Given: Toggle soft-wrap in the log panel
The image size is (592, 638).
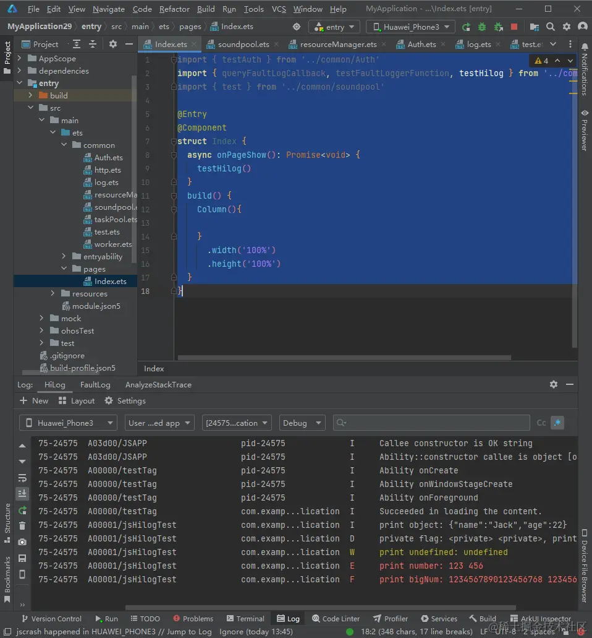Looking at the screenshot, I should pos(22,478).
